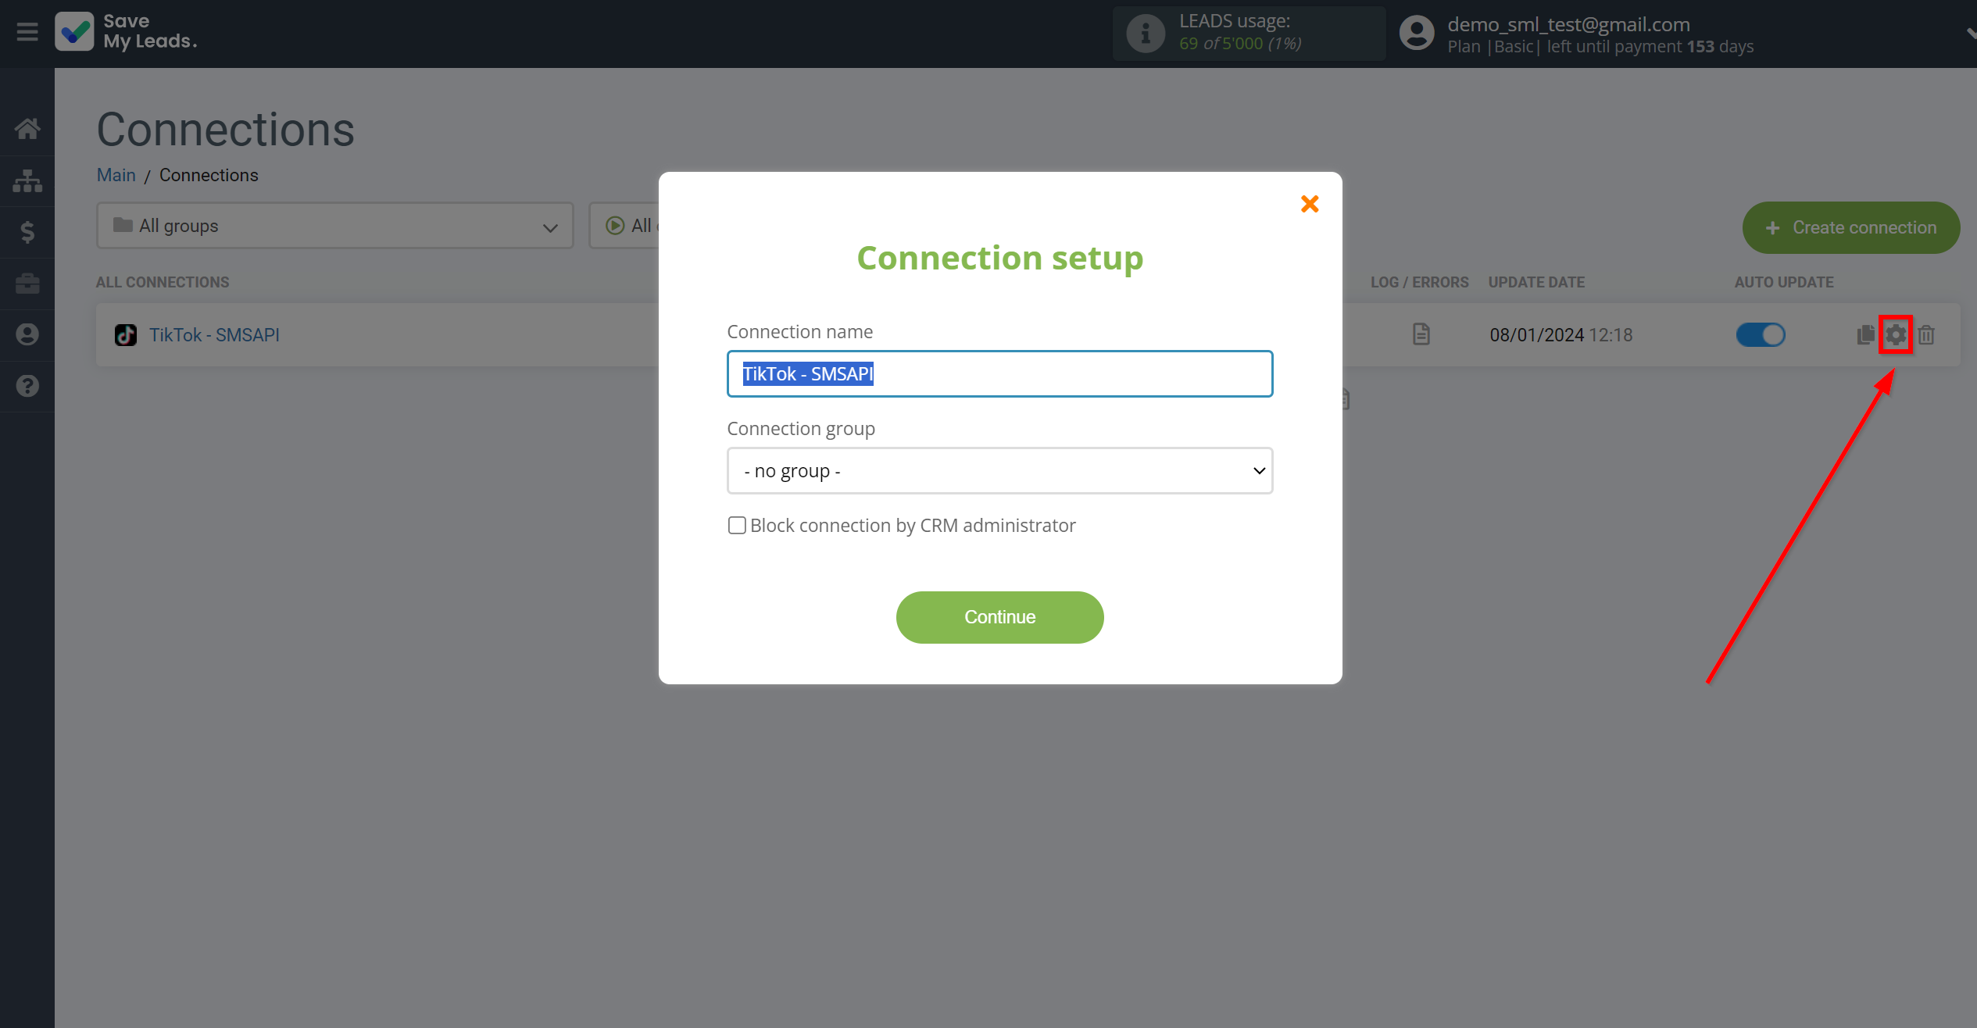Click the log/errors document icon
1977x1028 pixels.
pyautogui.click(x=1420, y=334)
